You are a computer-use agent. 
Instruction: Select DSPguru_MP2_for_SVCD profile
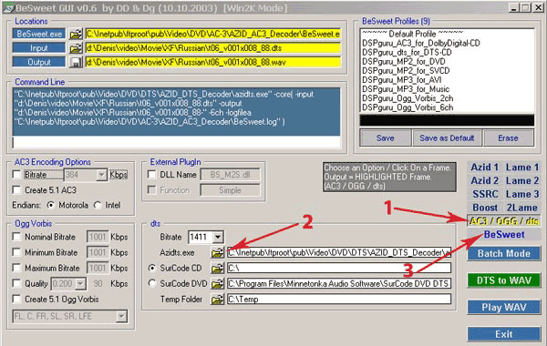click(447, 71)
